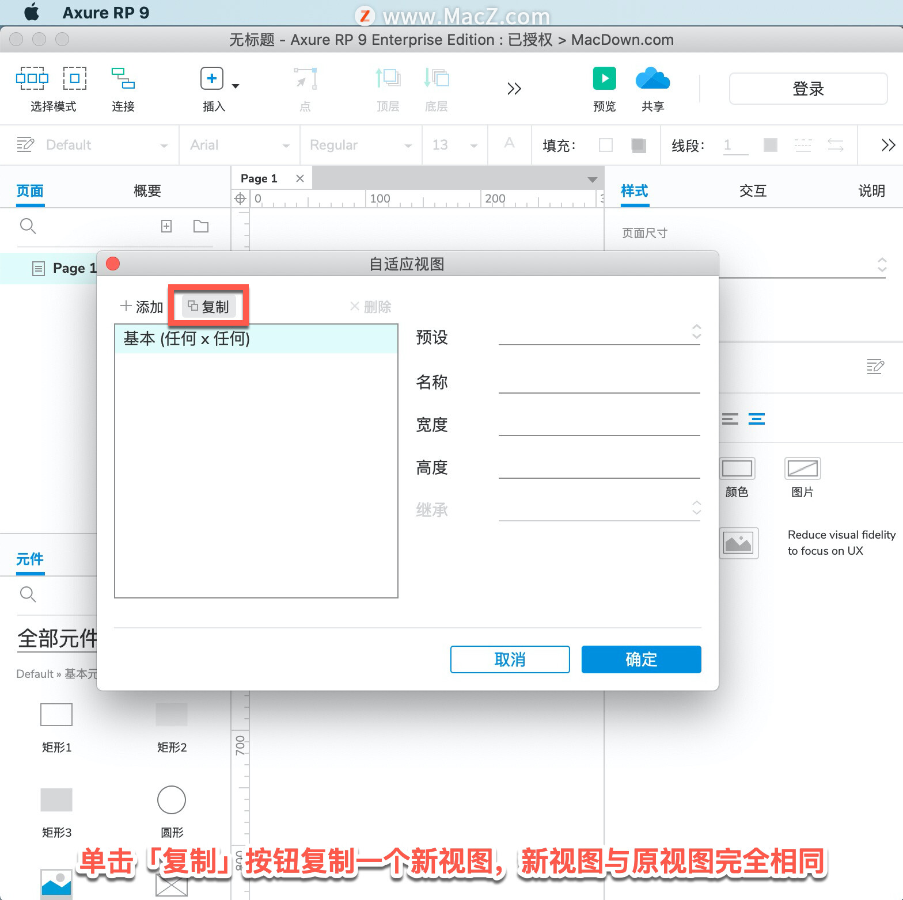Image resolution: width=903 pixels, height=900 pixels.
Task: Add a new folder
Action: [201, 226]
